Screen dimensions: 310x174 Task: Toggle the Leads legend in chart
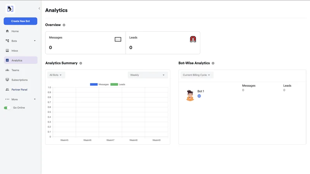(118, 84)
